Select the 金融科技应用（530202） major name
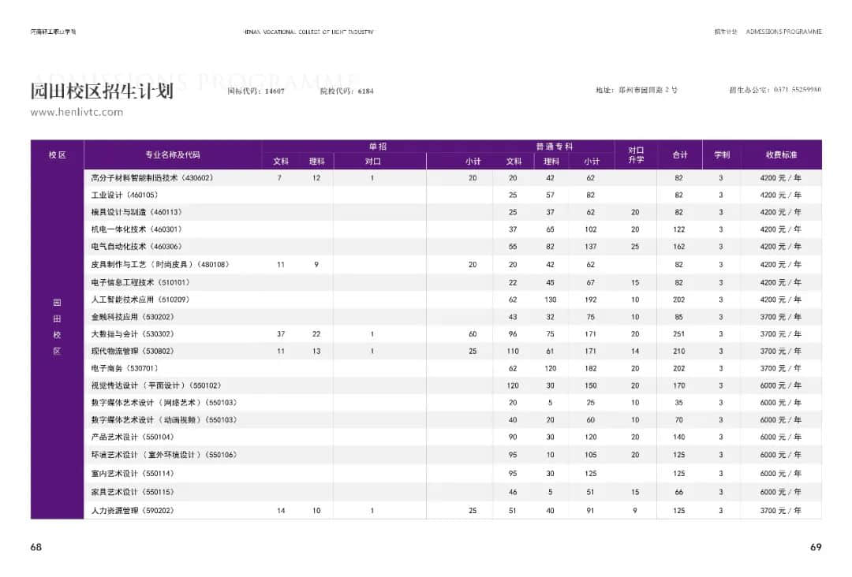 click(x=133, y=317)
